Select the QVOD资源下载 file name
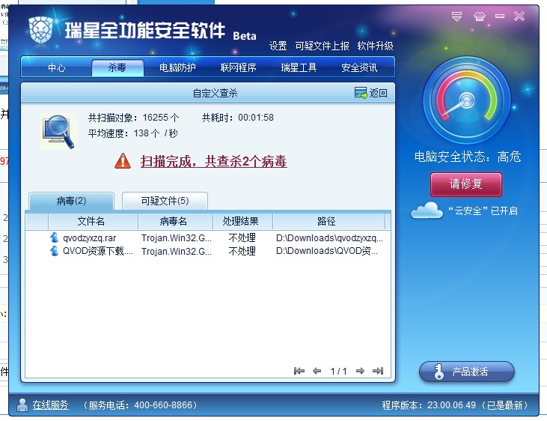The height and width of the screenshot is (421, 547). coord(98,251)
